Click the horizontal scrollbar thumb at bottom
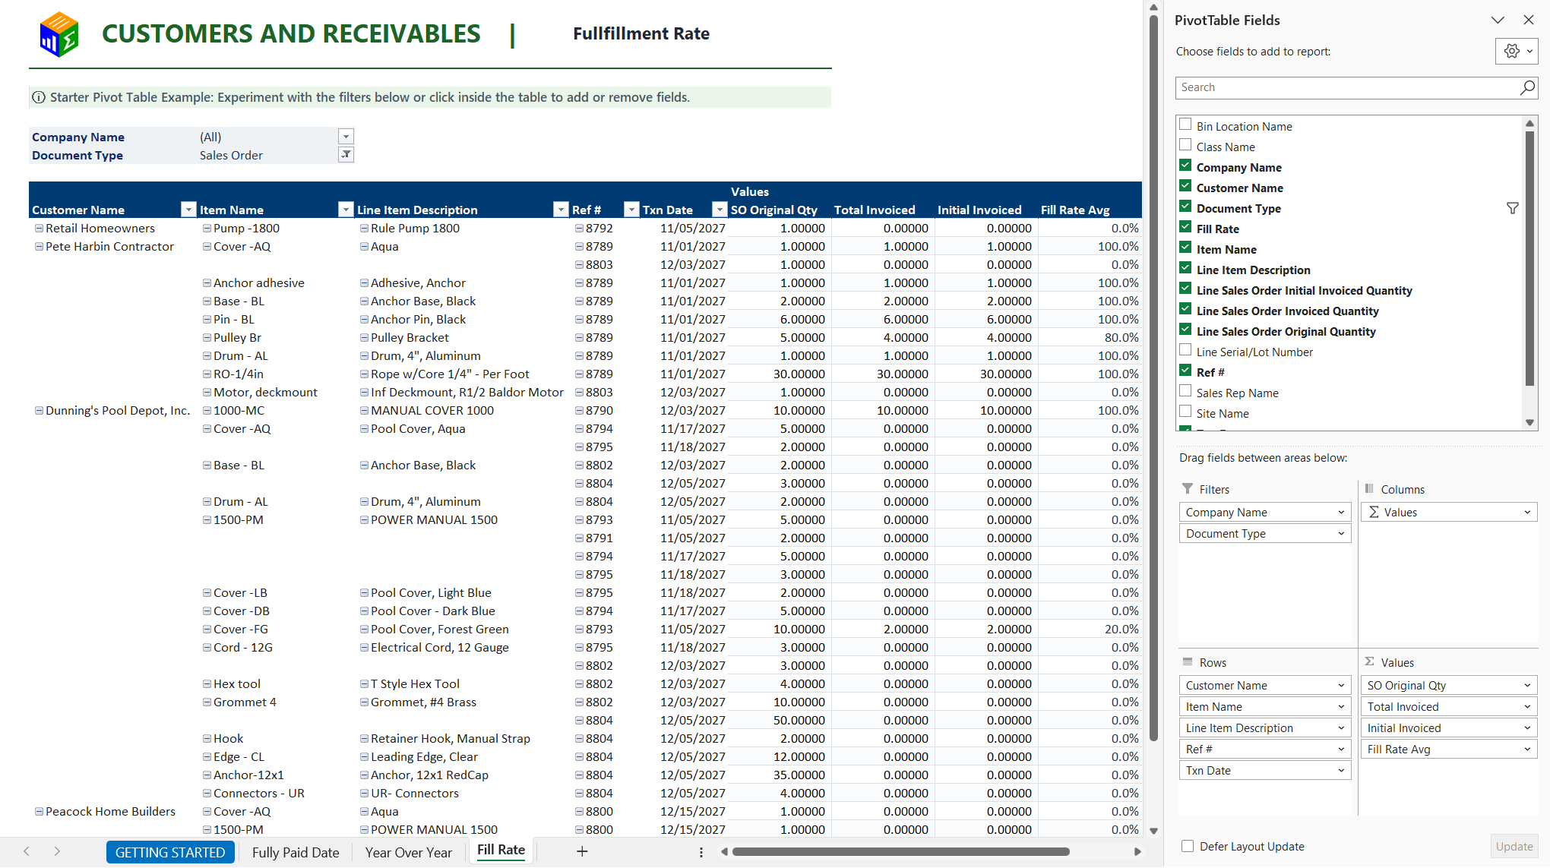Viewport: 1550px width, 868px height. [x=900, y=851]
